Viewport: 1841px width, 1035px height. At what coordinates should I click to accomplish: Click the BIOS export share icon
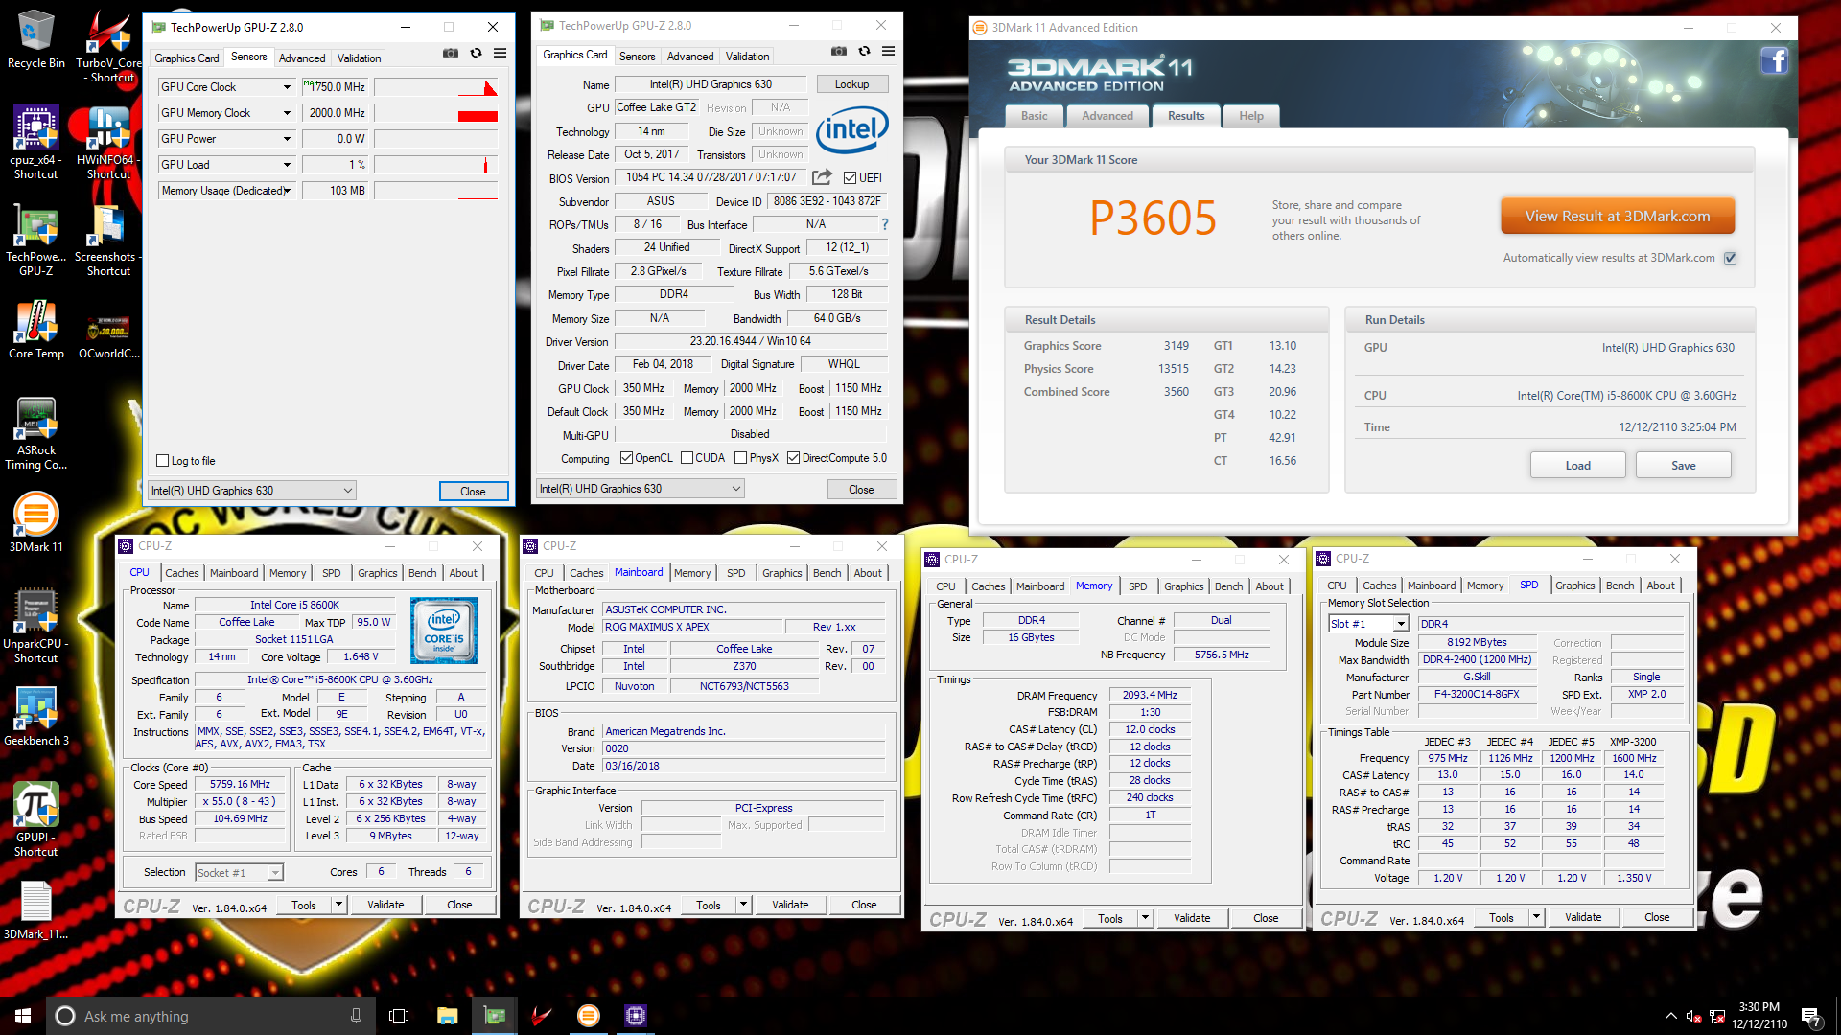pos(822,177)
